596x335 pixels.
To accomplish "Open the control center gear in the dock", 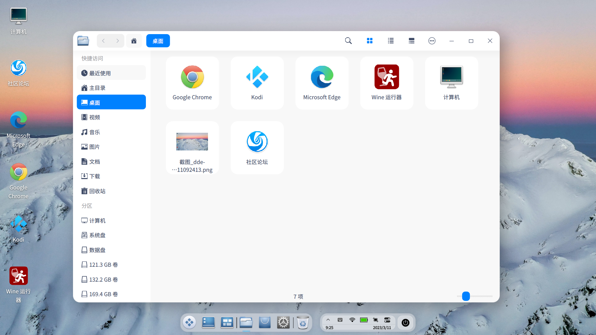I will tap(283, 322).
